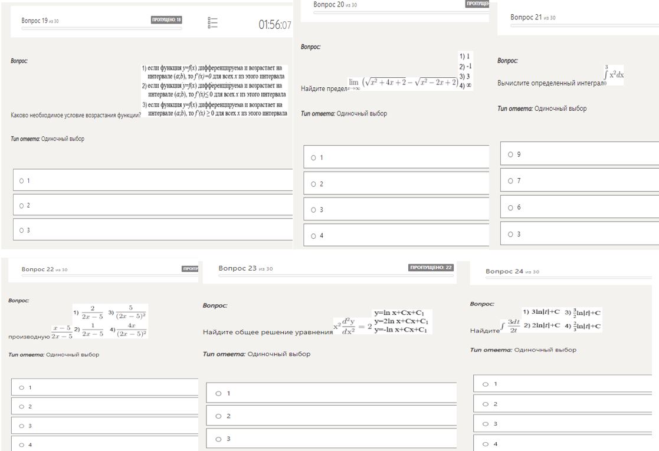
Task: Click the "ПРОПУЩЕНО: 18" badge in Question 19
Action: point(167,20)
